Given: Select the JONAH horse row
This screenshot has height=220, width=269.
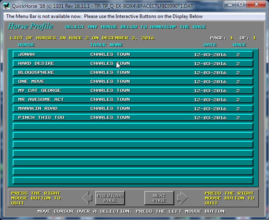Looking at the screenshot, I should coord(133,54).
